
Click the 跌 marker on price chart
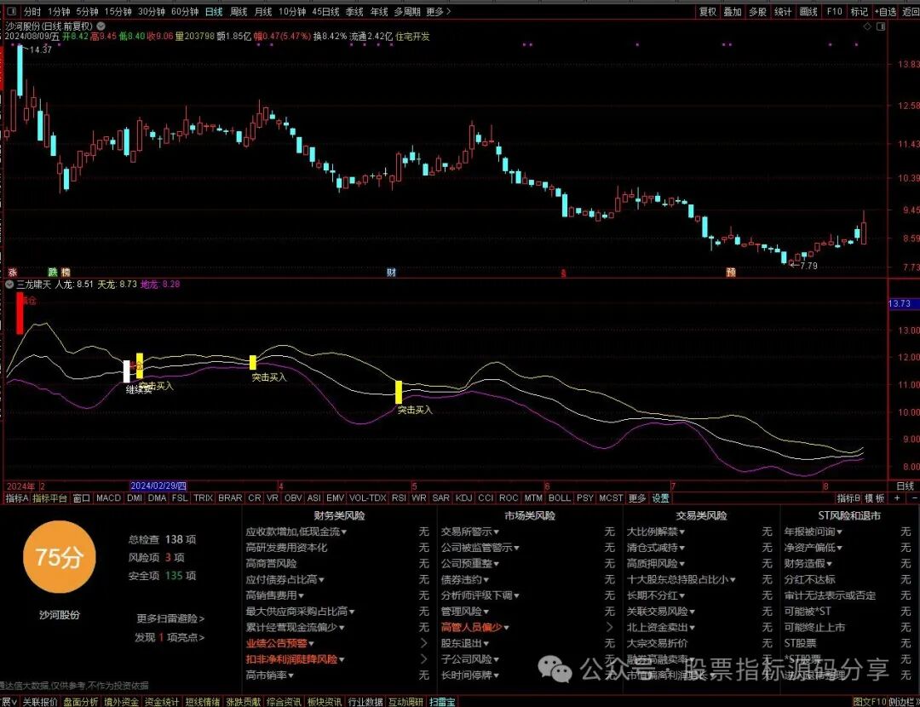[53, 273]
